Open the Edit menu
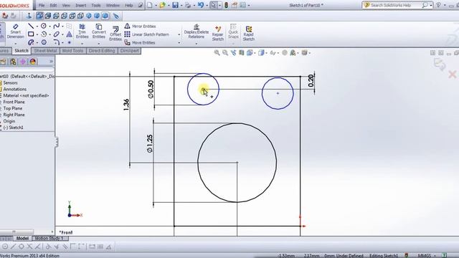The image size is (459, 258). pos(53,5)
